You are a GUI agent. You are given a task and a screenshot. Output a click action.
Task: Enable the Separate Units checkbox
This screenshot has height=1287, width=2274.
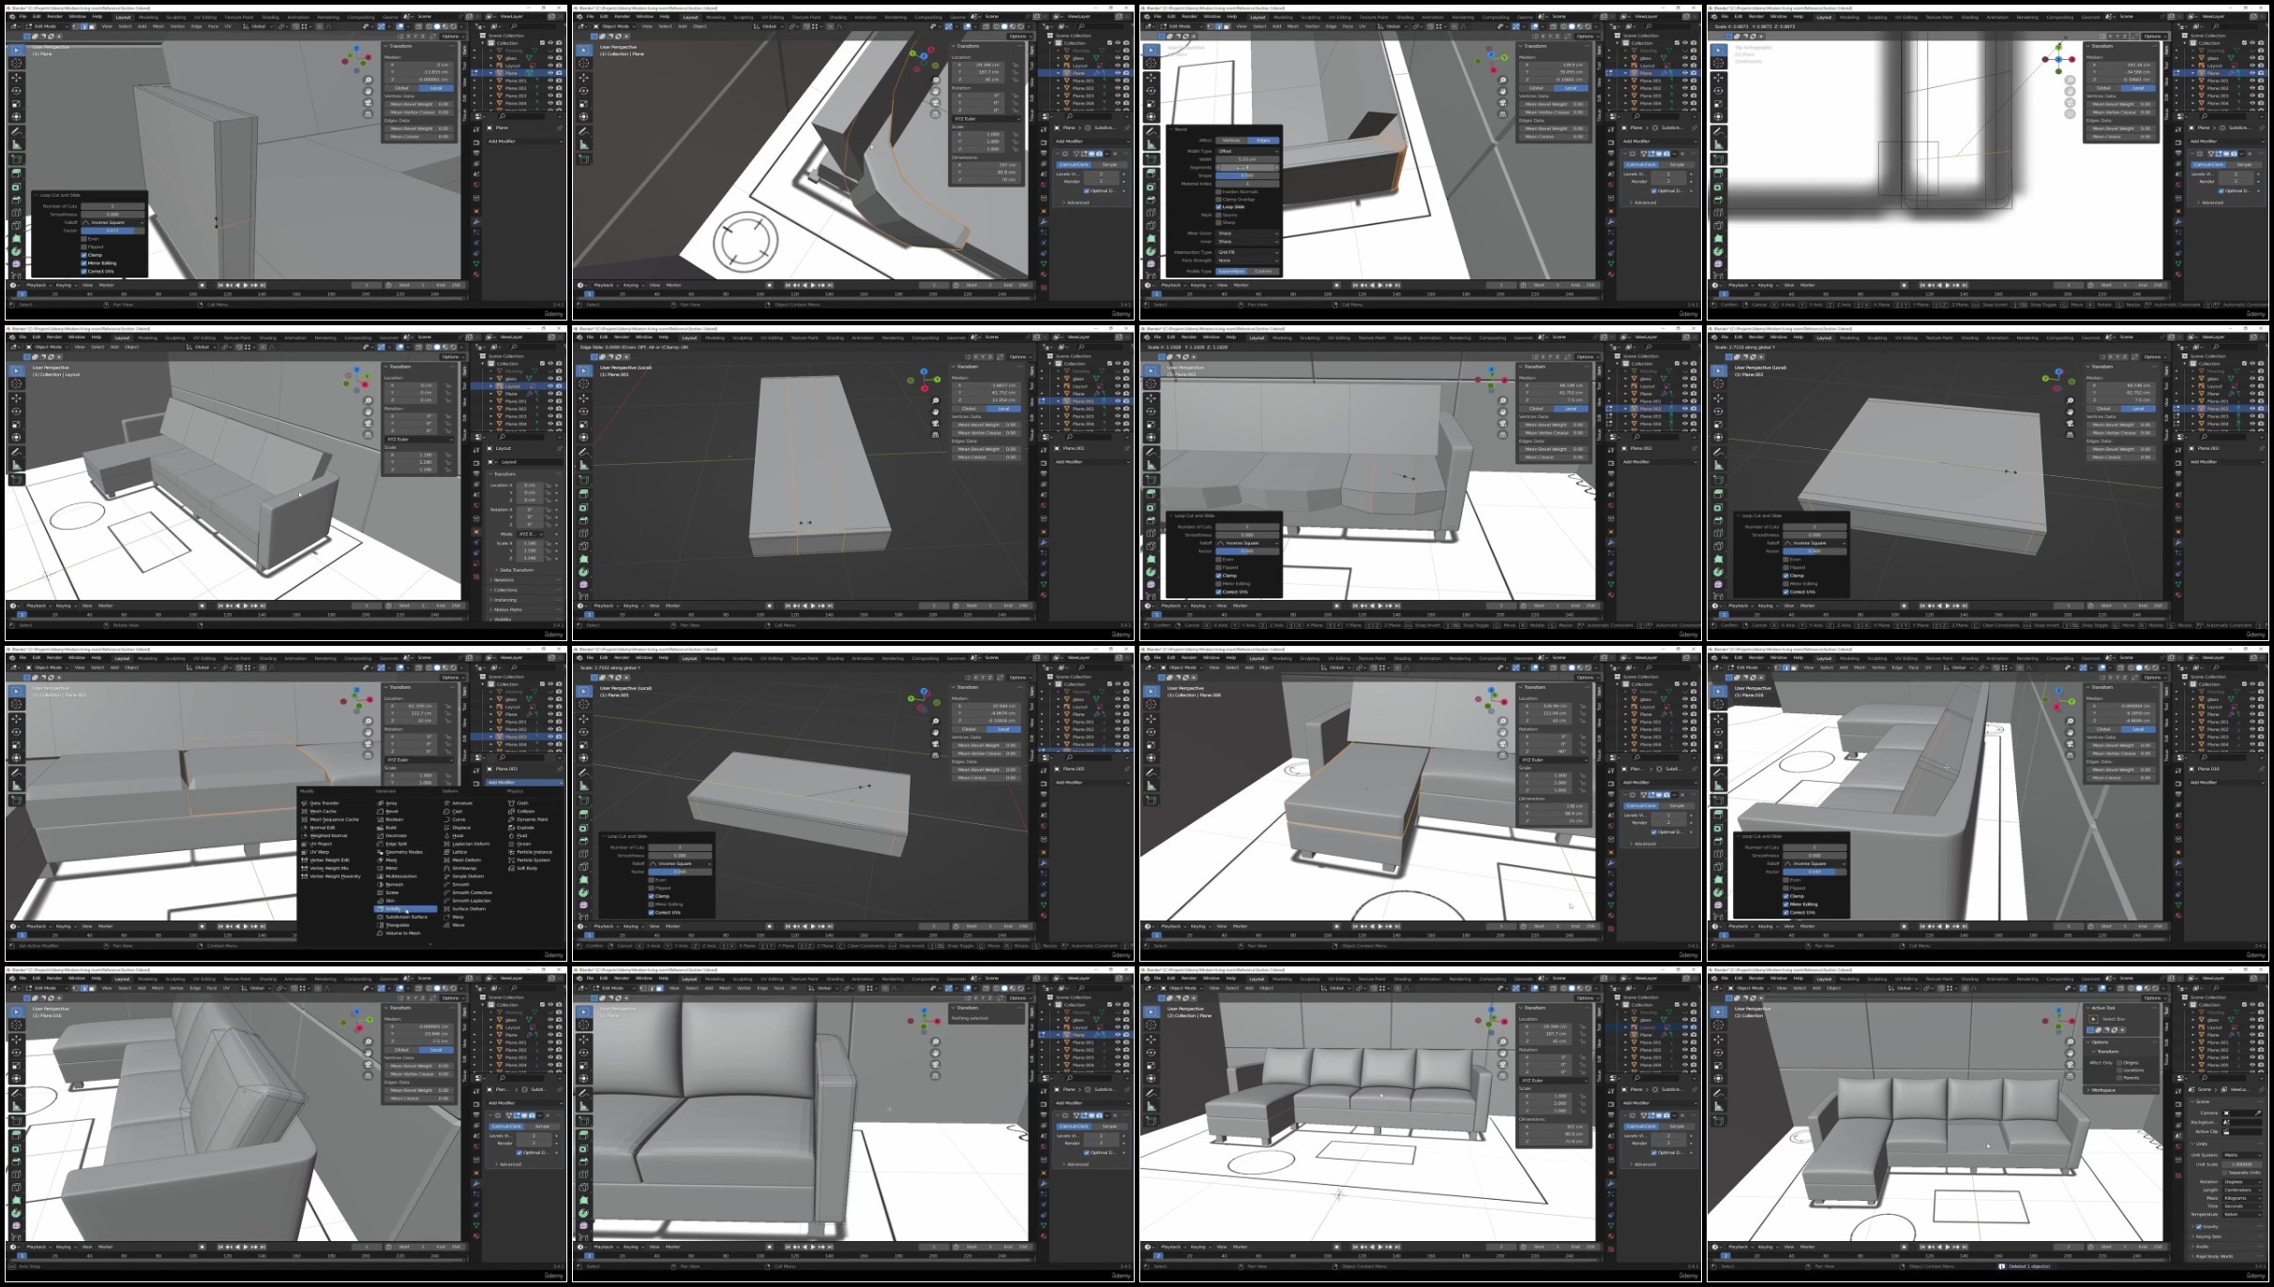pos(2224,1173)
